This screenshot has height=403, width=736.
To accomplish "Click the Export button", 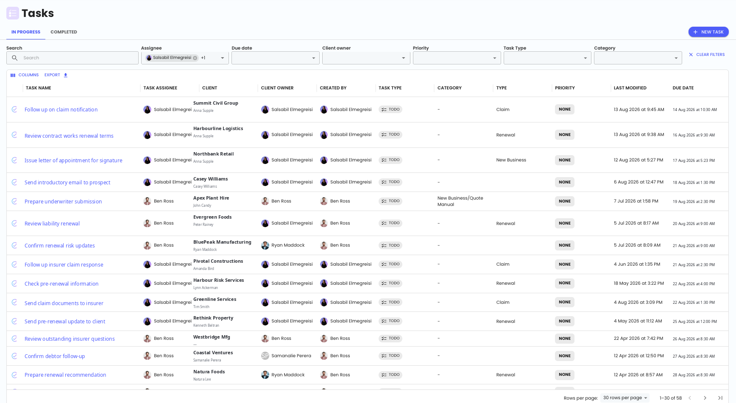I will click(56, 75).
